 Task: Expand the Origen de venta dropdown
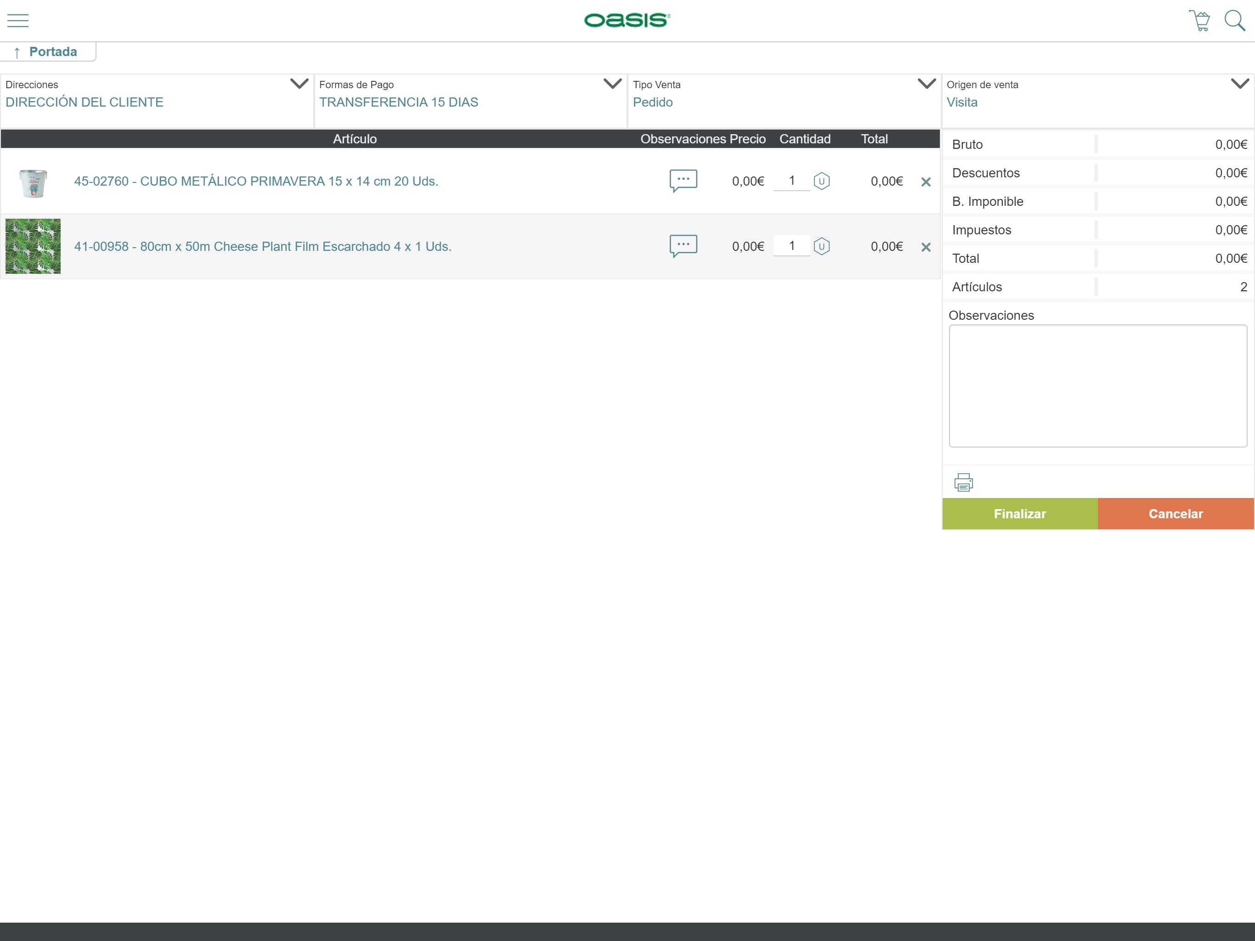tap(1240, 84)
